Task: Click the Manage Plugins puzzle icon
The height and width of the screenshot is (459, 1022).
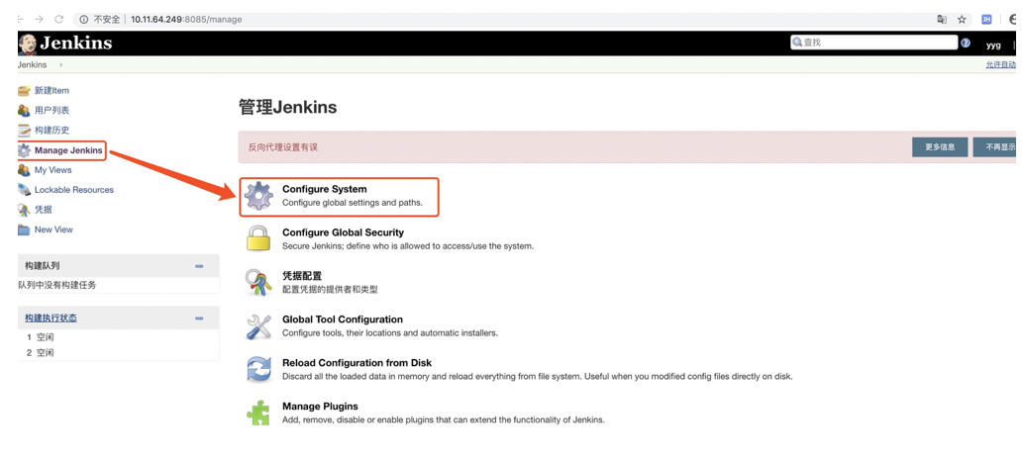Action: pyautogui.click(x=258, y=413)
